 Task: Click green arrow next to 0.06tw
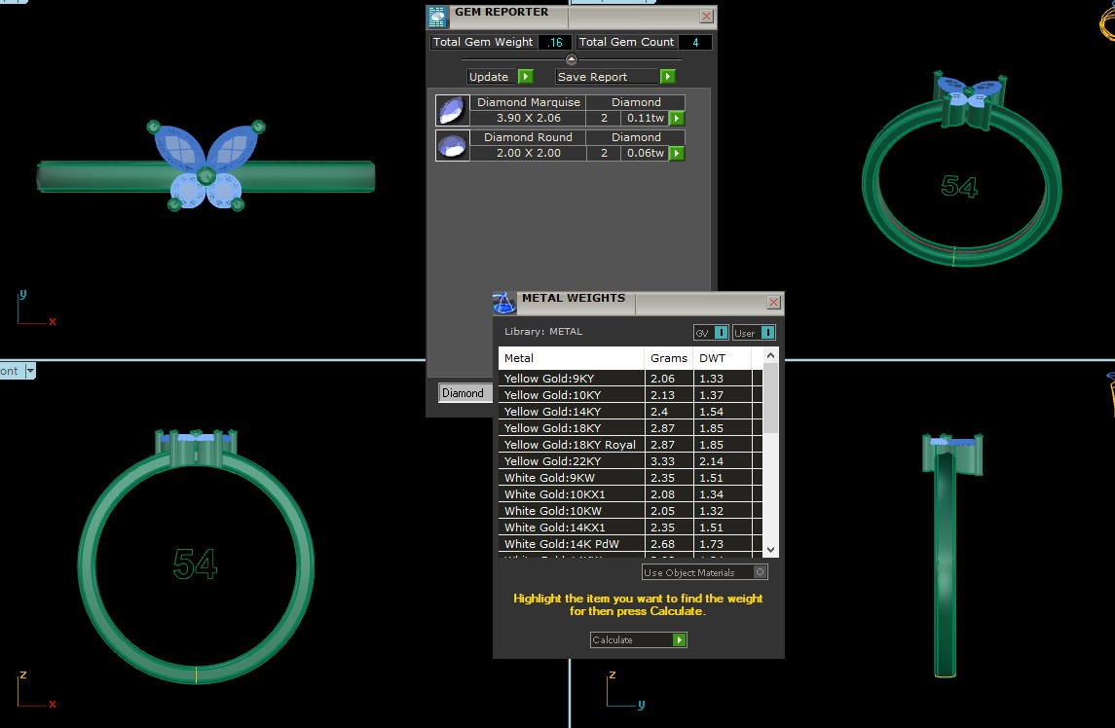676,154
